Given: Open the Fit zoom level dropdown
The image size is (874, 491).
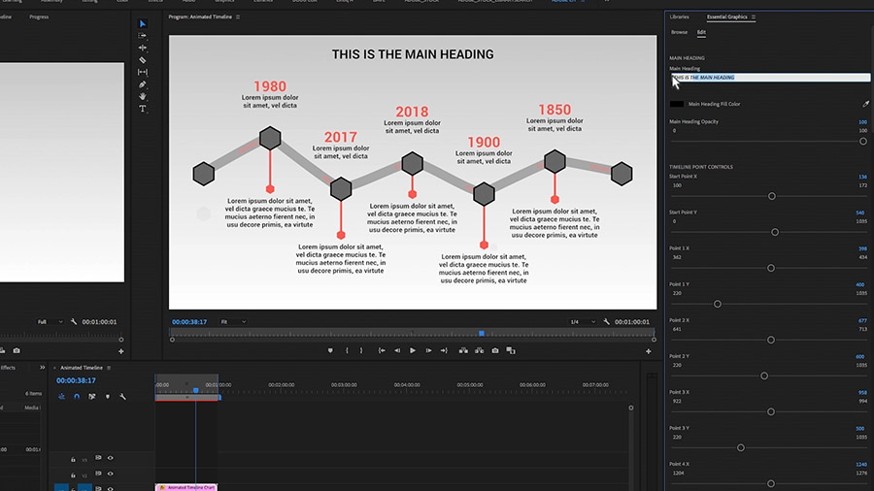Looking at the screenshot, I should pos(233,322).
